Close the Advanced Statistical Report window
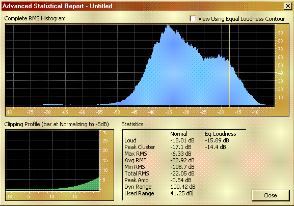Viewport: 294px width, 206px height. point(288,6)
